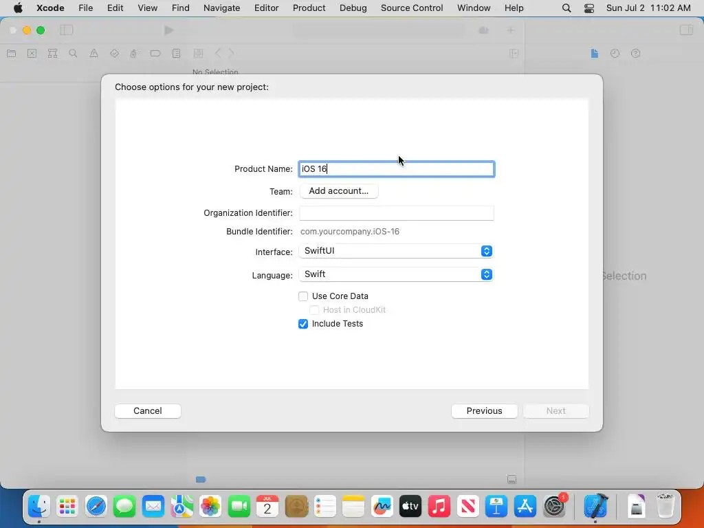Open the Debug menu
This screenshot has height=528, width=704.
[353, 8]
